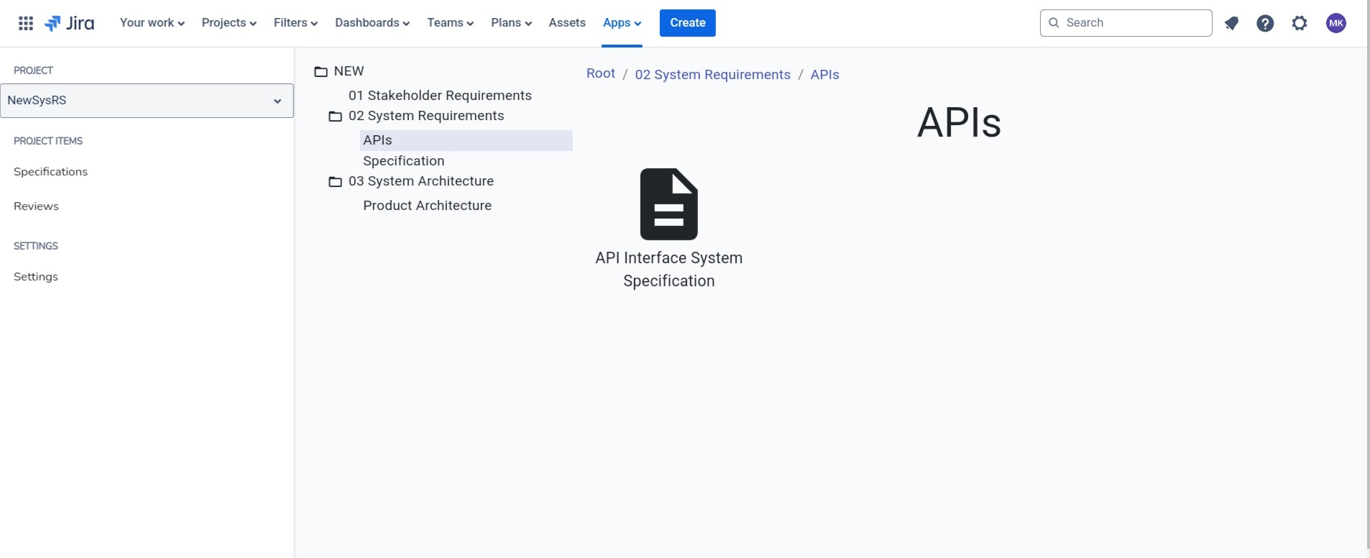Select the 03 System Architecture tree label
This screenshot has height=558, width=1370.
[421, 181]
